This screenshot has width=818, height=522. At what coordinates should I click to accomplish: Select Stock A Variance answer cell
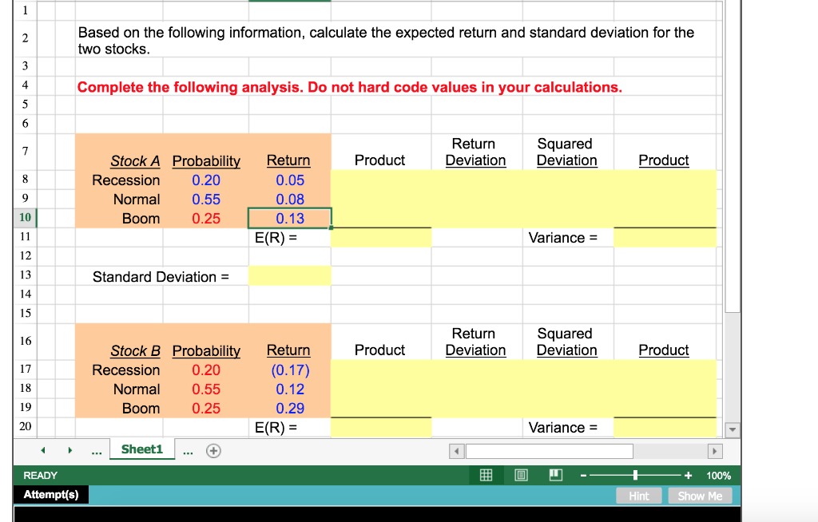click(665, 238)
